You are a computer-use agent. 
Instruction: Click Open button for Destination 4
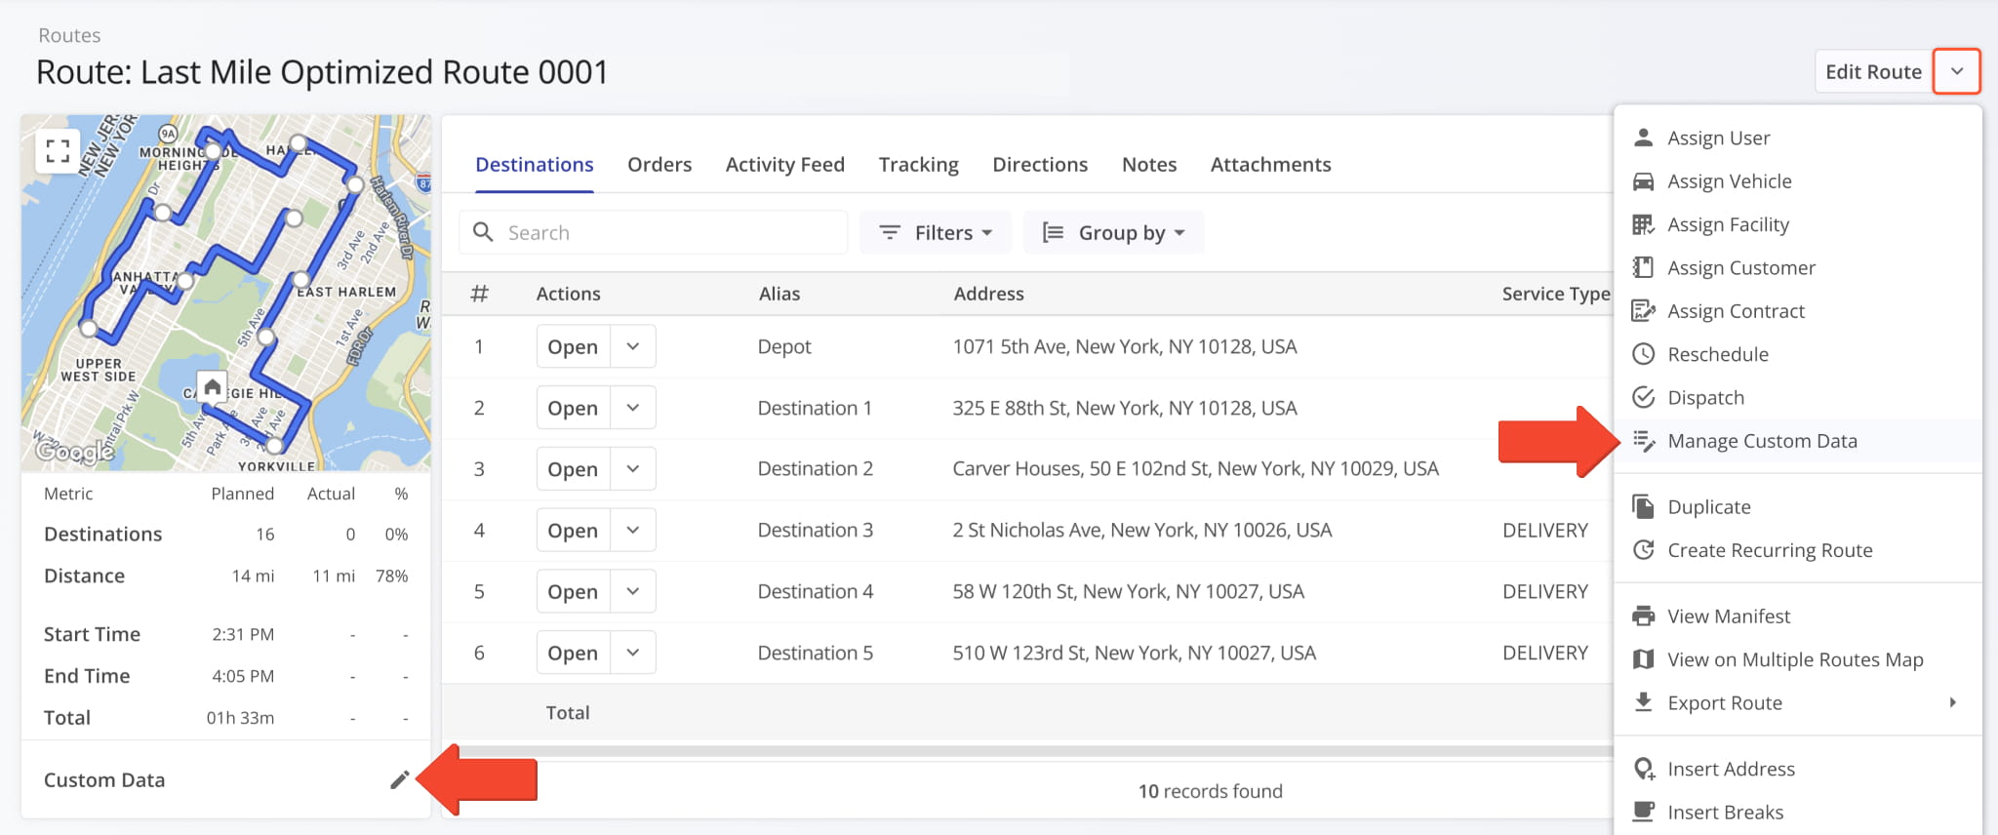pyautogui.click(x=574, y=591)
